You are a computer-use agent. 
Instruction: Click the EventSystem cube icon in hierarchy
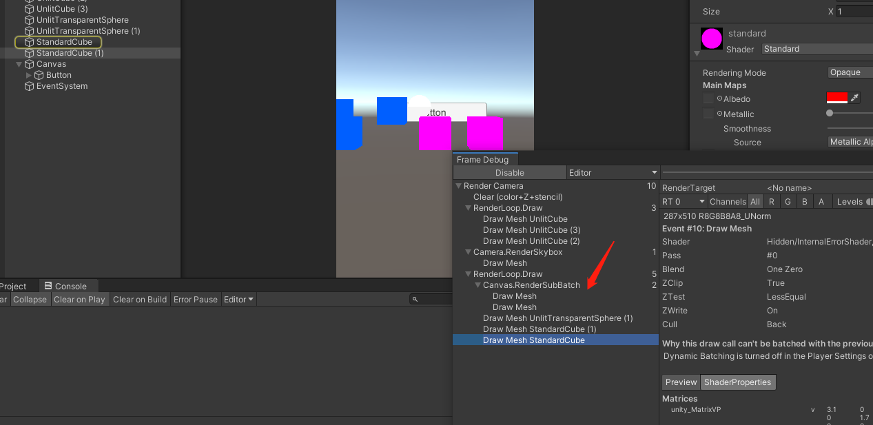[29, 86]
